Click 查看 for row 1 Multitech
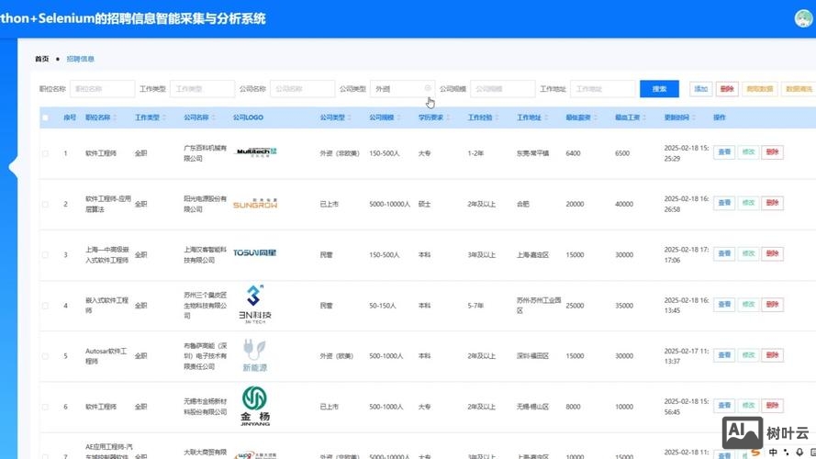The image size is (816, 459). point(724,152)
